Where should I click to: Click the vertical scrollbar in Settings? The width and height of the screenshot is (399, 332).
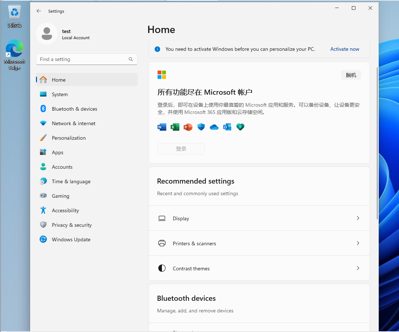tap(377, 143)
